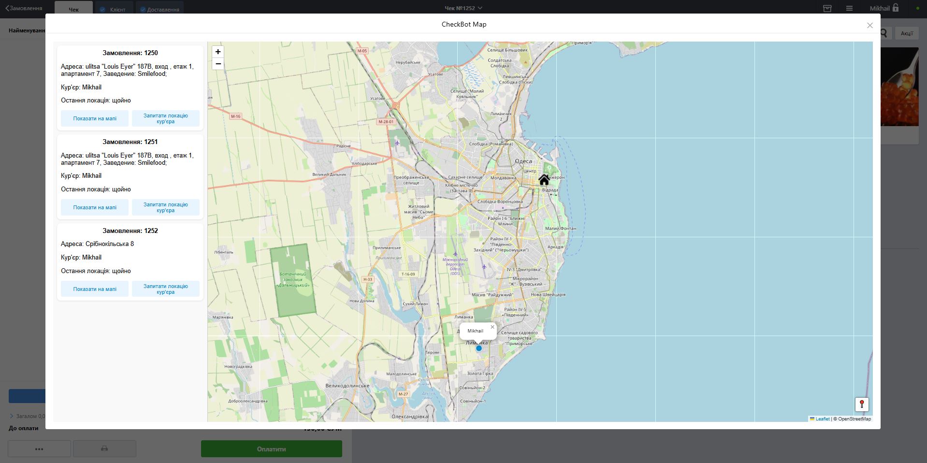
Task: Open the Leaflet attribution link
Action: pos(822,419)
